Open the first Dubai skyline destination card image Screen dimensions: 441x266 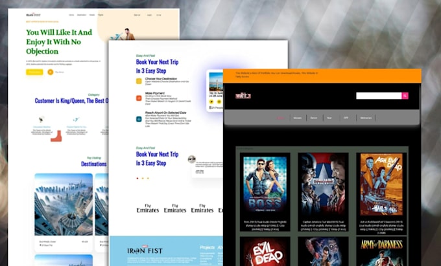64,205
